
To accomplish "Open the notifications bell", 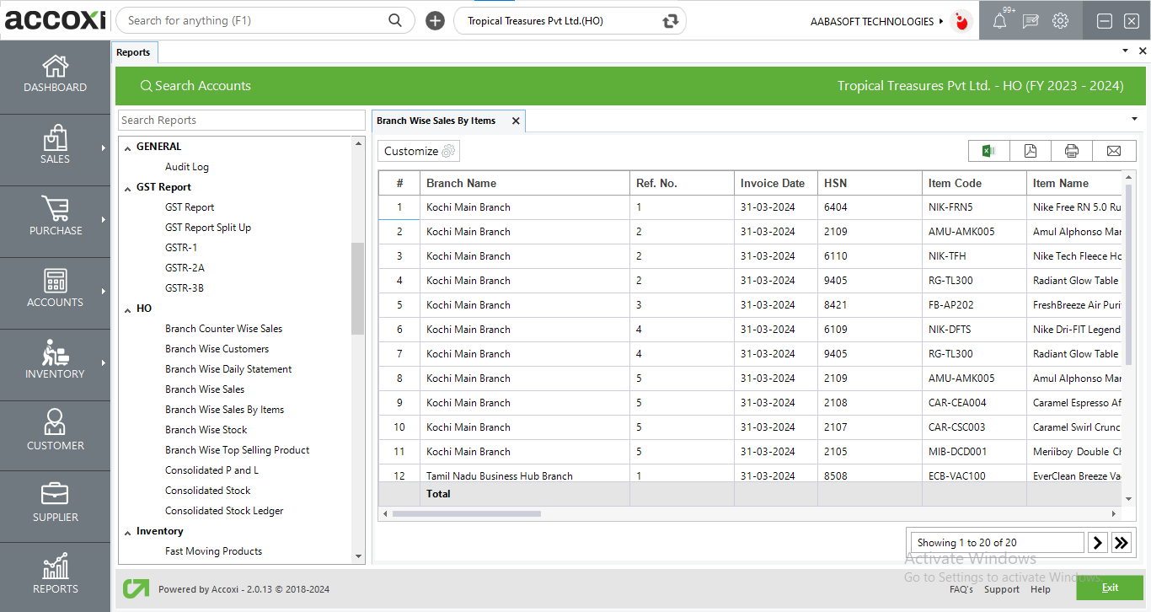I will (1000, 20).
